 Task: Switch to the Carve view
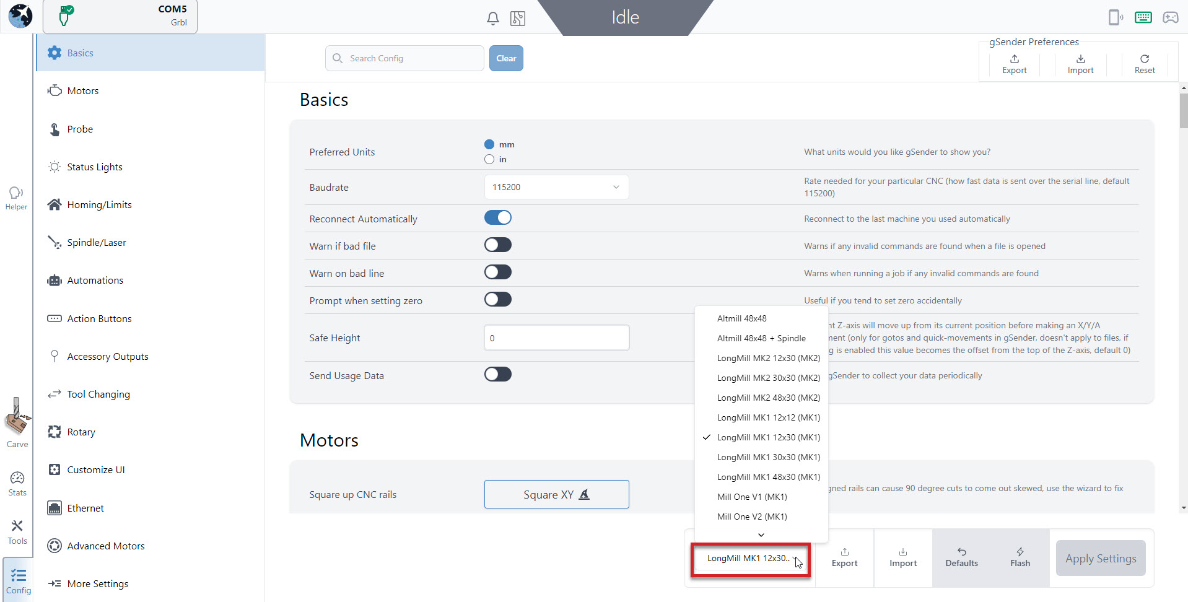(x=17, y=424)
